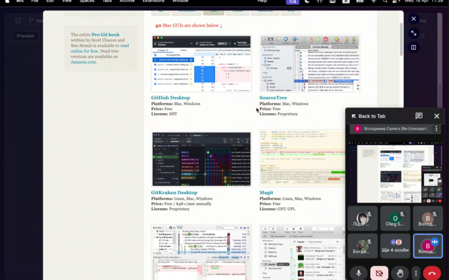Click the License: Proprietary text under SourceTree
449x280 pixels.
(278, 114)
